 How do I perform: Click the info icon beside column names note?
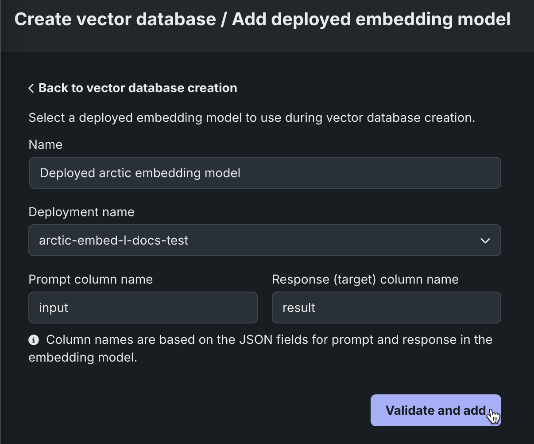pyautogui.click(x=33, y=340)
